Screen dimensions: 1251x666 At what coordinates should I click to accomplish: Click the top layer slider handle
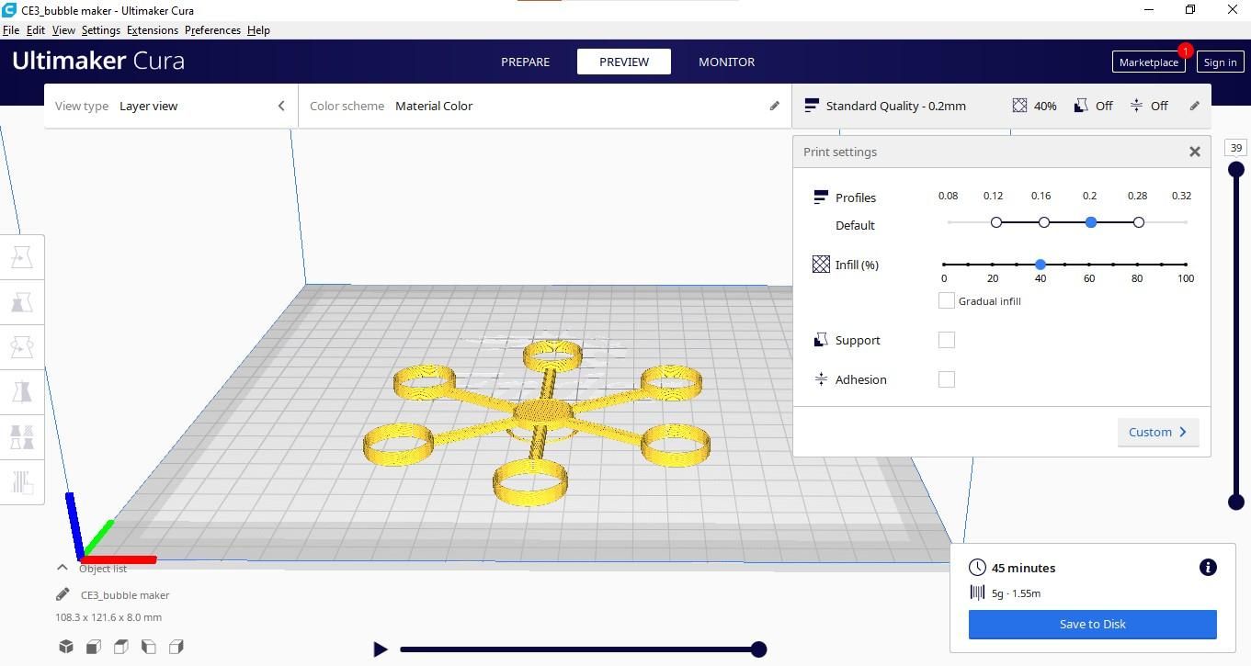(1236, 169)
